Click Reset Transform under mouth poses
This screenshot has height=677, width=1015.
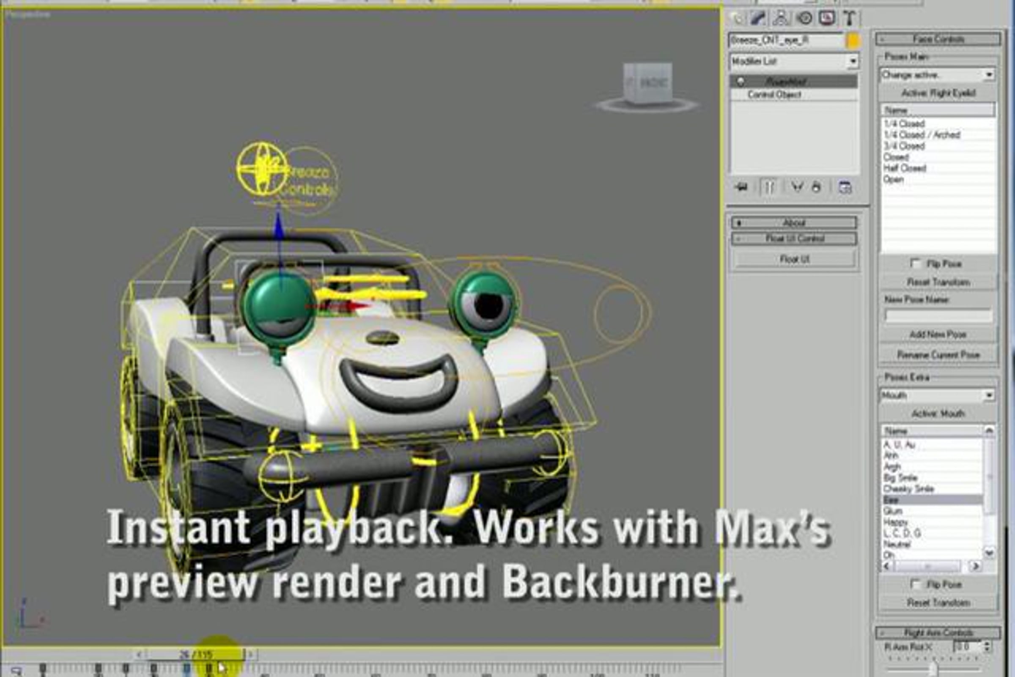coord(938,603)
